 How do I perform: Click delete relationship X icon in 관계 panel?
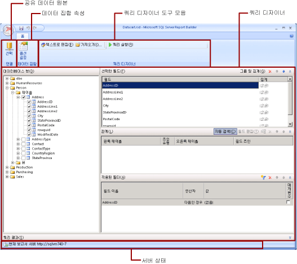click(270, 131)
